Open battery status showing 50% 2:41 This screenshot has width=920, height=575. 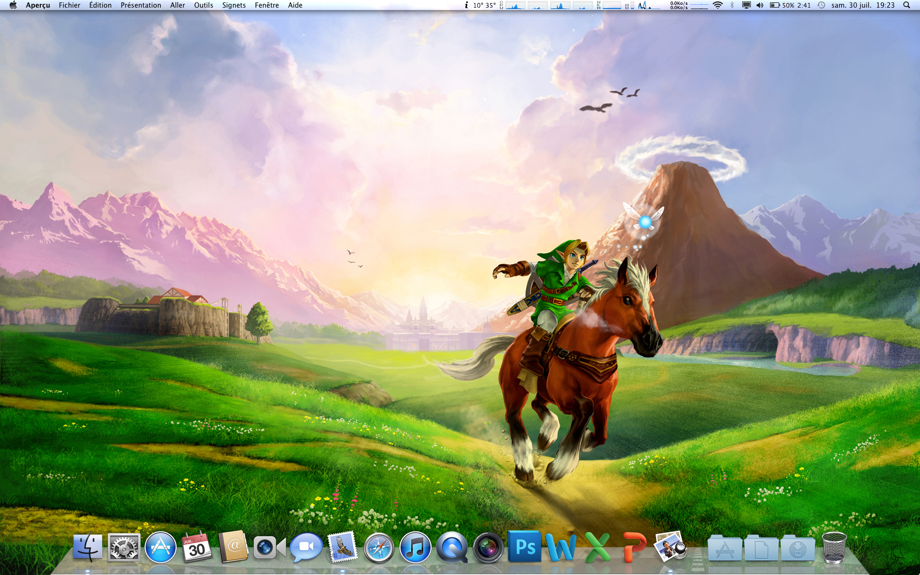[x=790, y=5]
